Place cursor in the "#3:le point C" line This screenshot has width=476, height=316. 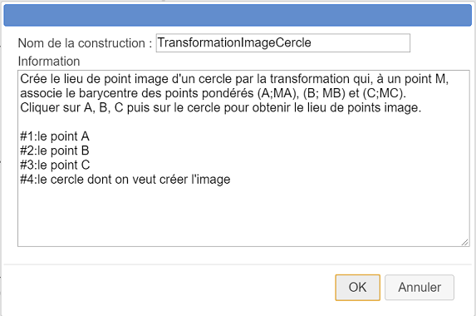tap(55, 165)
